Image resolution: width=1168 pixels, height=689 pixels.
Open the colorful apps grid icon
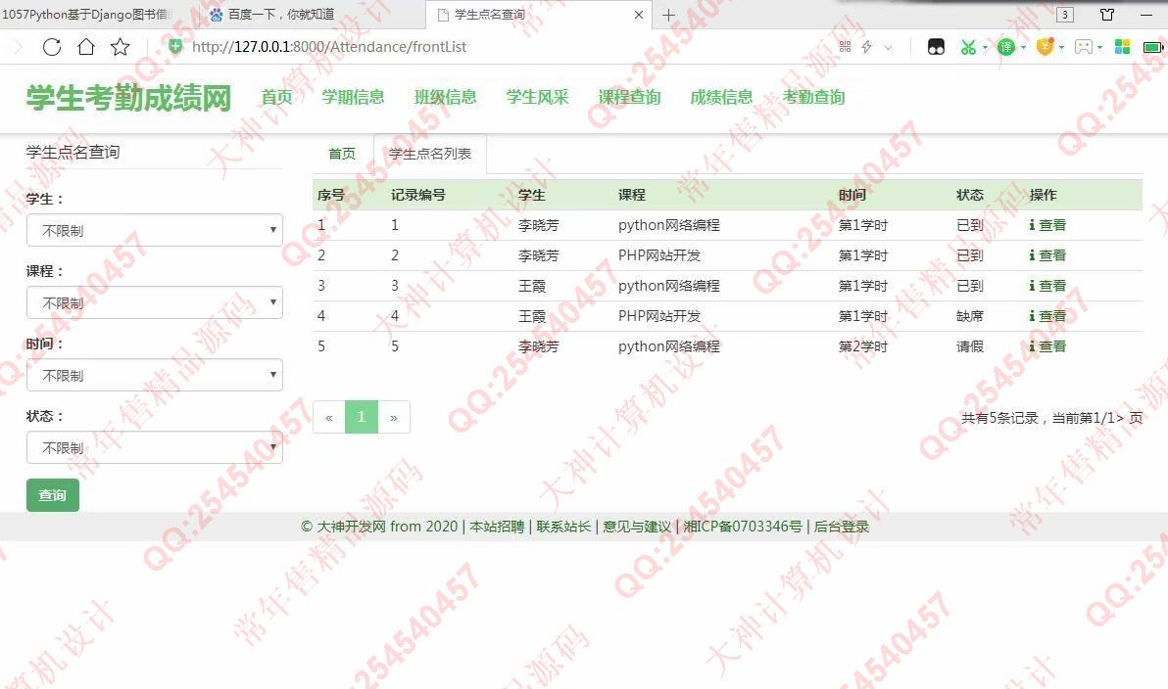pos(1123,47)
